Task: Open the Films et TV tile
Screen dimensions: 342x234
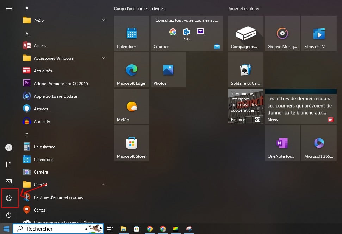Action: tap(319, 33)
